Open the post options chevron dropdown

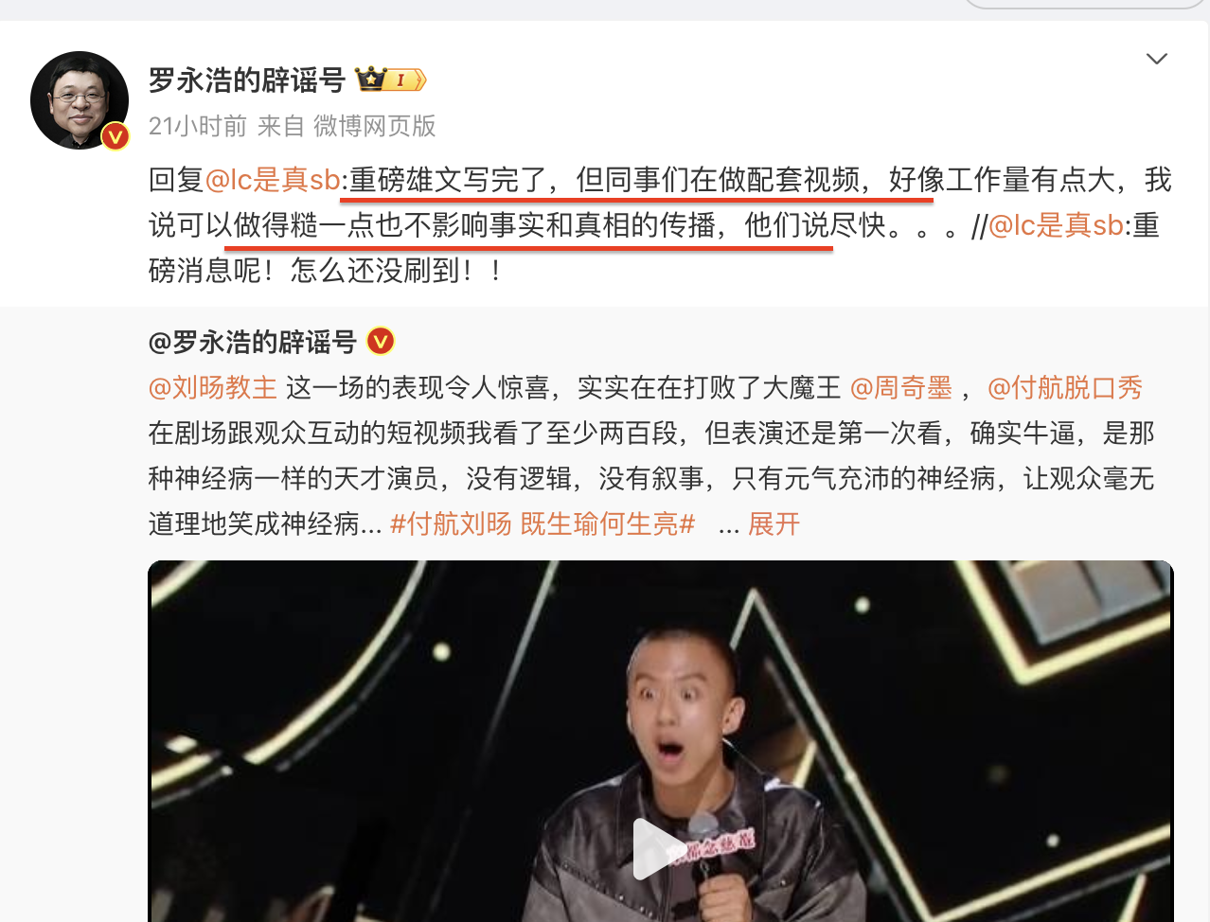point(1156,59)
